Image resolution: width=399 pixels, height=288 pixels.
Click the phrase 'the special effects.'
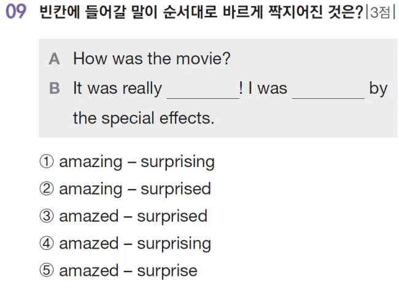144,119
